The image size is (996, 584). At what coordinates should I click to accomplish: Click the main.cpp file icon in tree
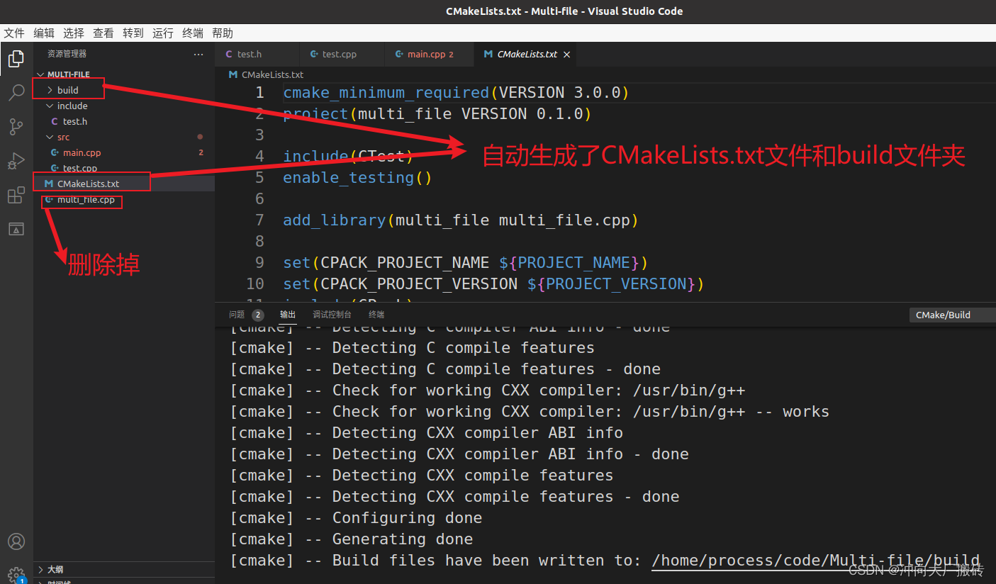coord(55,153)
